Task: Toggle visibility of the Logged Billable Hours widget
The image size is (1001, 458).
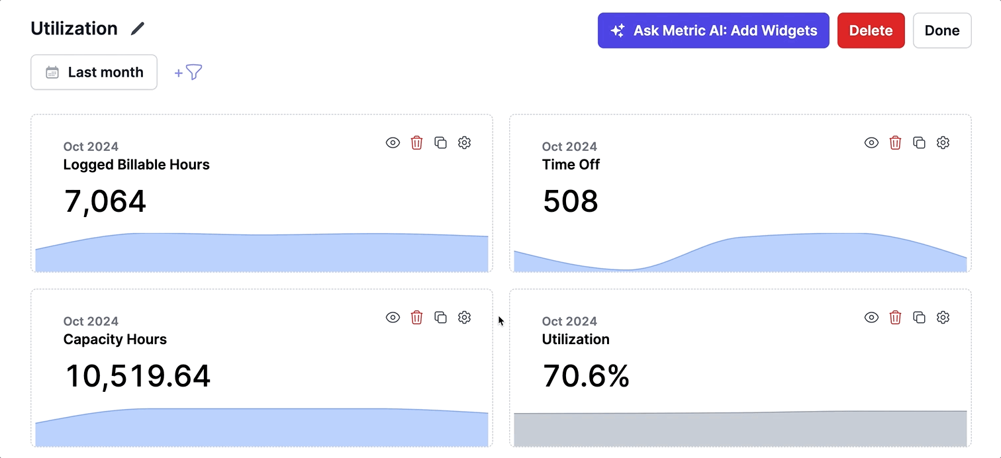Action: coord(393,142)
